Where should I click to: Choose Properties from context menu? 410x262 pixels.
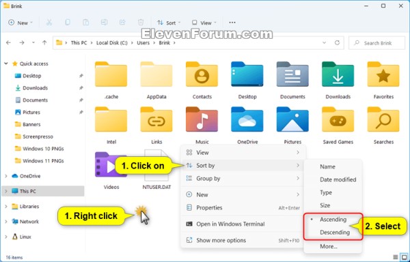243,207
